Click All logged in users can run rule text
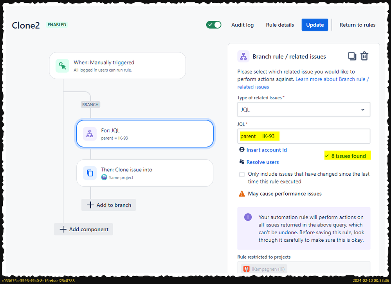This screenshot has width=391, height=284. tap(103, 70)
